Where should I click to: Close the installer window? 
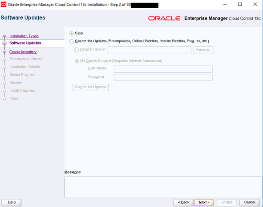(255, 4)
